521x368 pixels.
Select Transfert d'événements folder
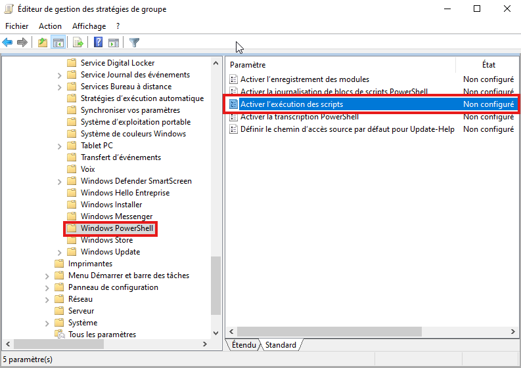[x=121, y=157]
